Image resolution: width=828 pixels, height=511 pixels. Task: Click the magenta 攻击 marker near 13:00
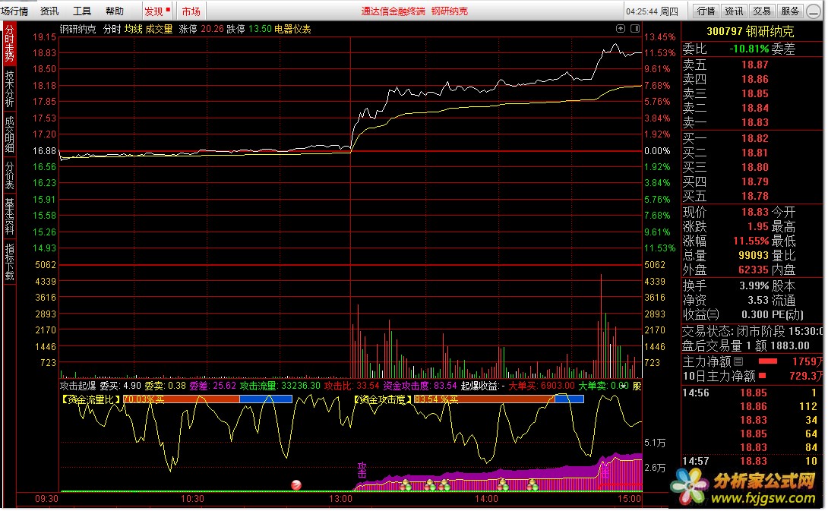tap(362, 470)
